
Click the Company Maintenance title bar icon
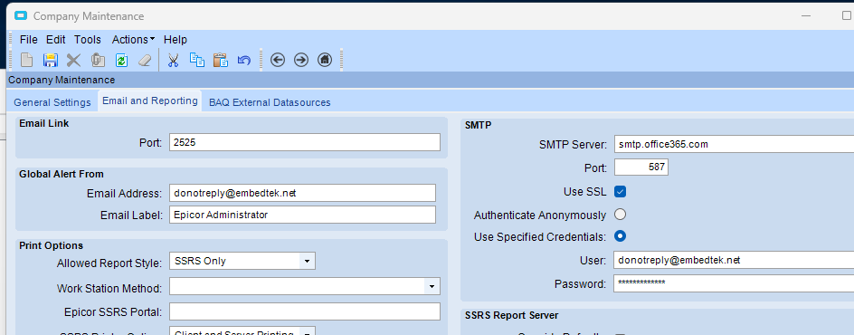pyautogui.click(x=21, y=15)
